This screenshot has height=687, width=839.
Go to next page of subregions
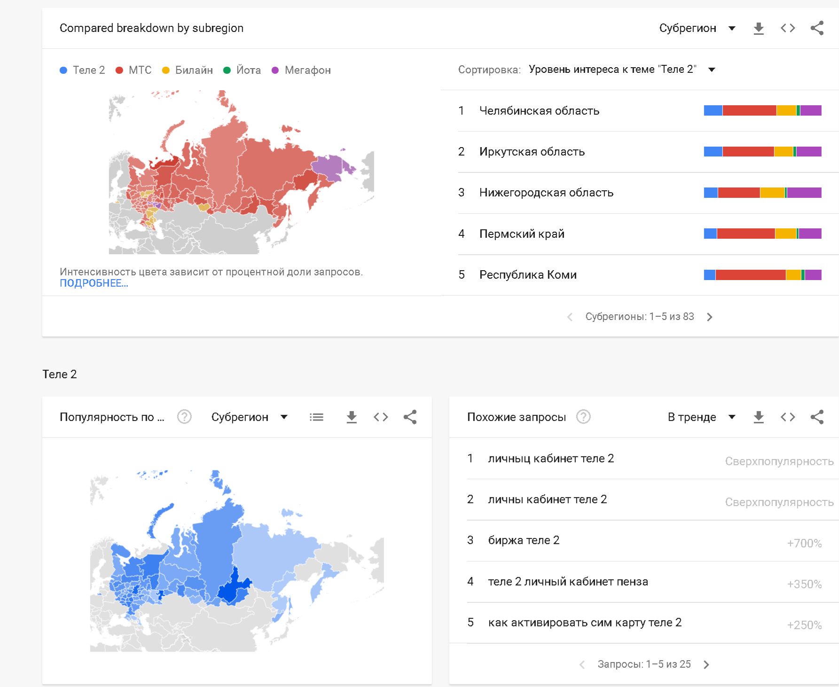click(710, 317)
